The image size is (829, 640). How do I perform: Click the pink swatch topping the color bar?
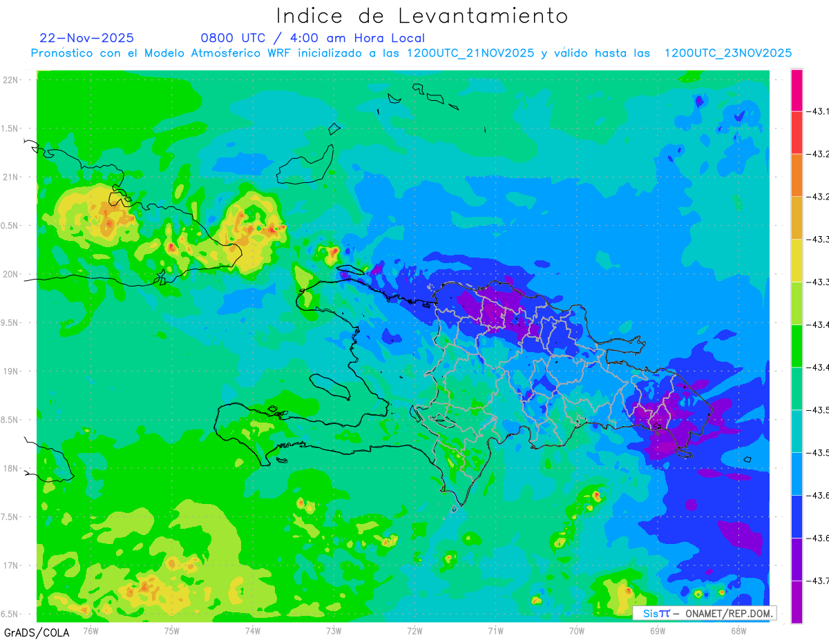(797, 90)
